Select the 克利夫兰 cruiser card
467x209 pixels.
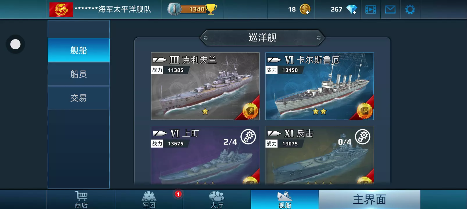pos(205,86)
